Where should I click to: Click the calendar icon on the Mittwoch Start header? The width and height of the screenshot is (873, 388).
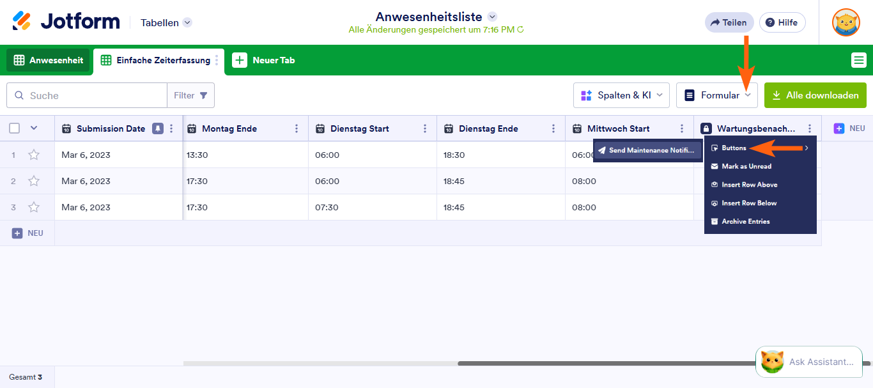coord(577,128)
